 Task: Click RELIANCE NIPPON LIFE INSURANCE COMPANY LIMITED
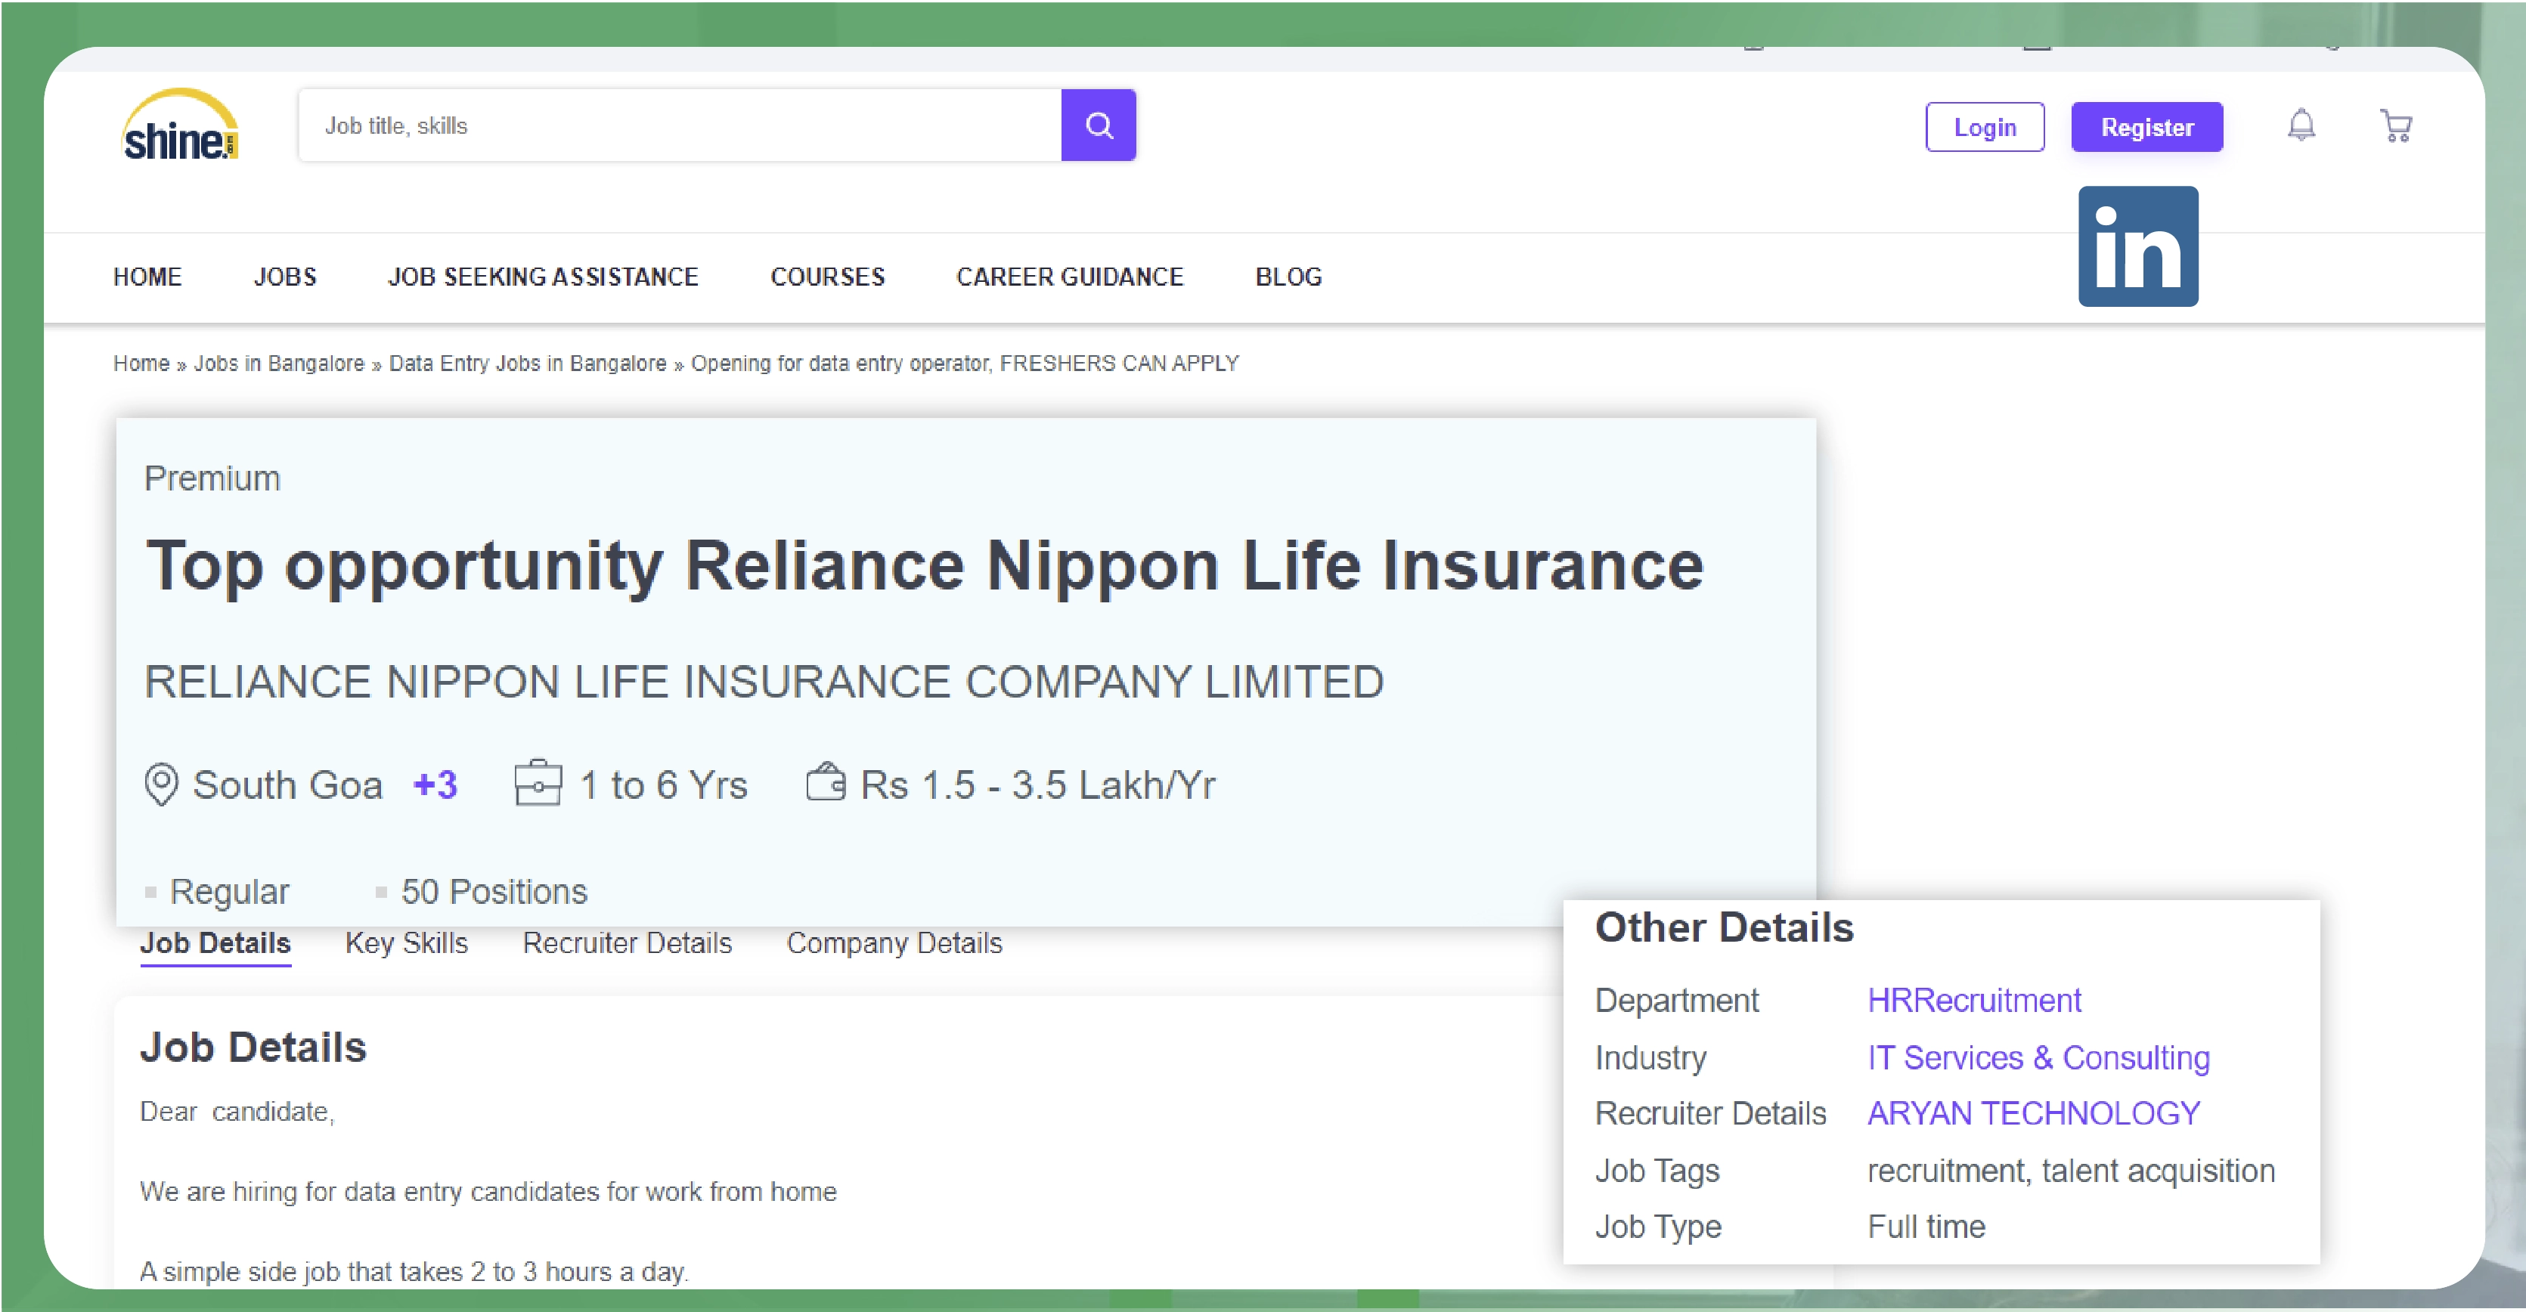click(x=763, y=681)
